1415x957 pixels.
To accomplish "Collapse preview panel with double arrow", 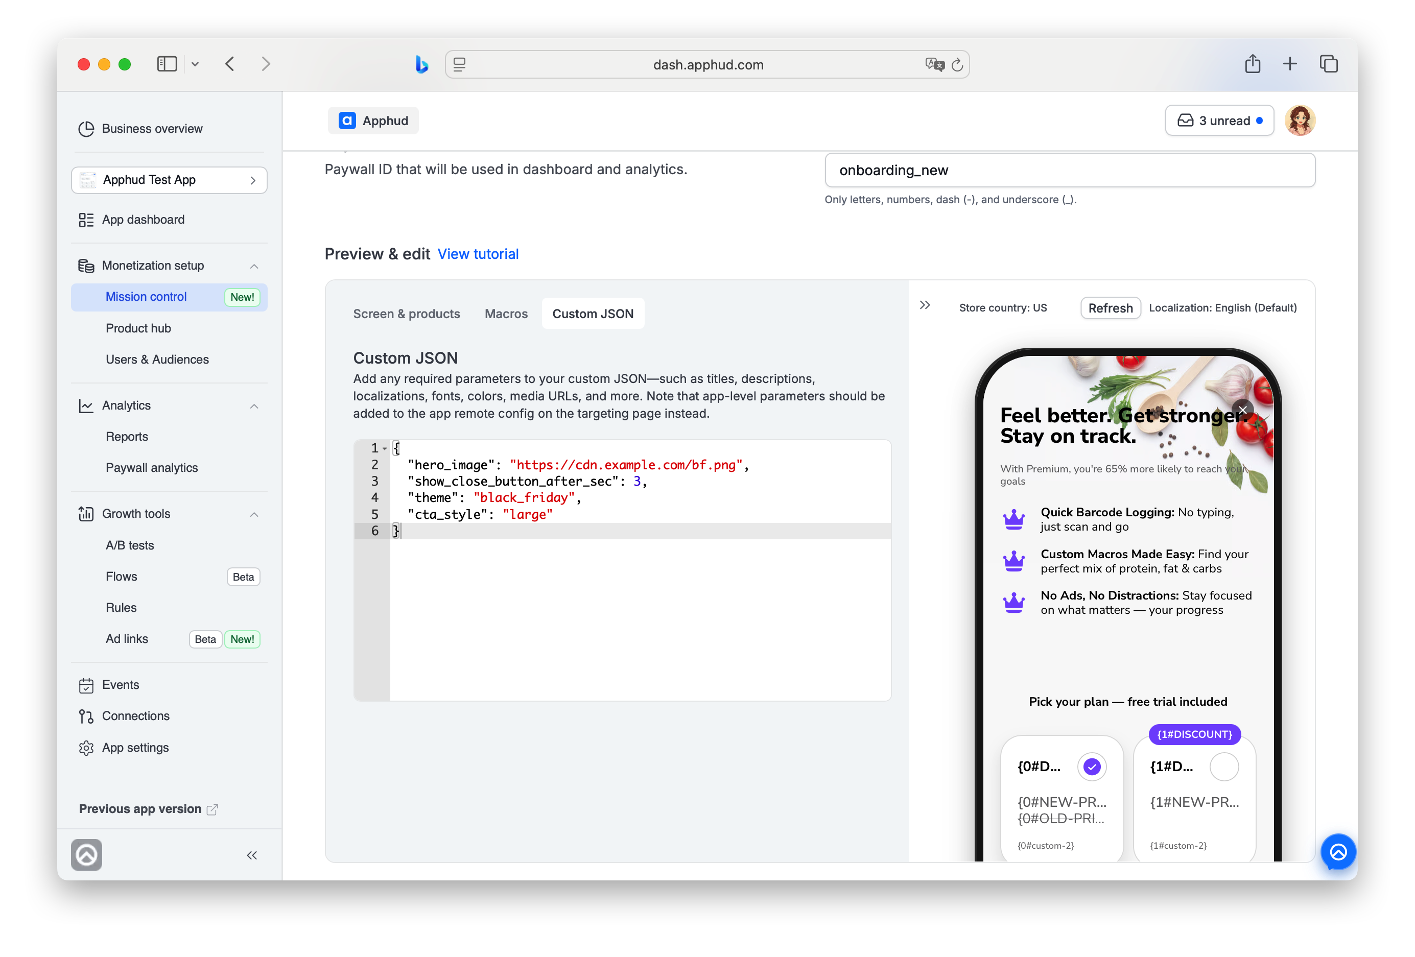I will tap(925, 305).
